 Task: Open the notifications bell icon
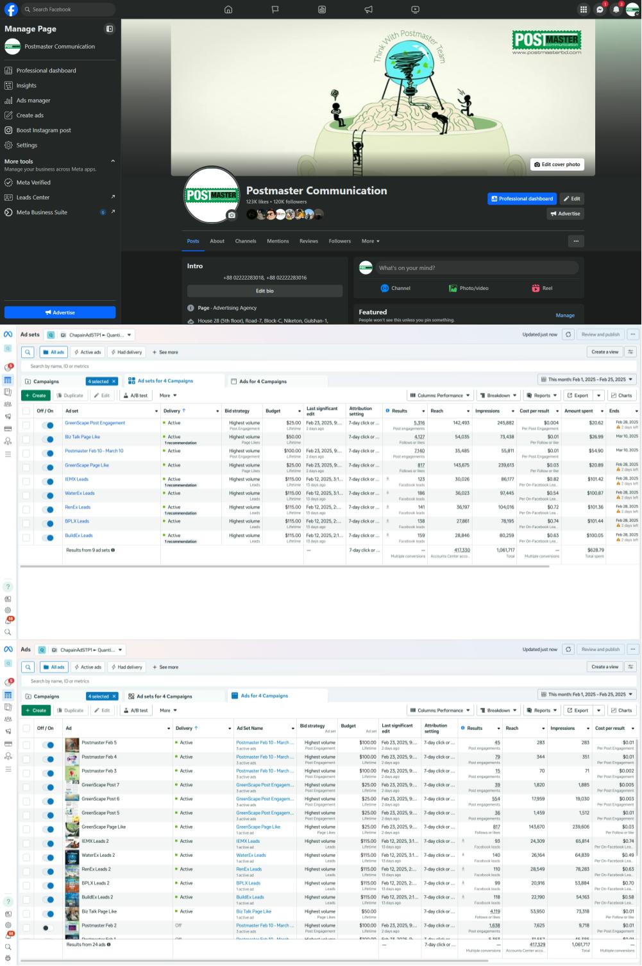coord(616,10)
